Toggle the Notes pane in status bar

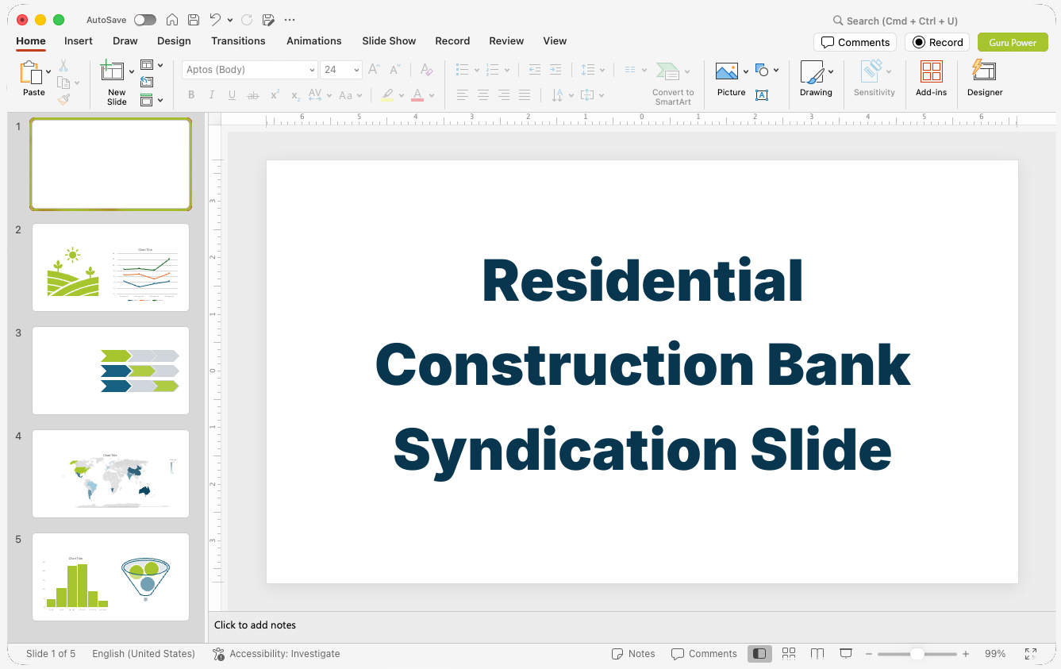tap(633, 654)
